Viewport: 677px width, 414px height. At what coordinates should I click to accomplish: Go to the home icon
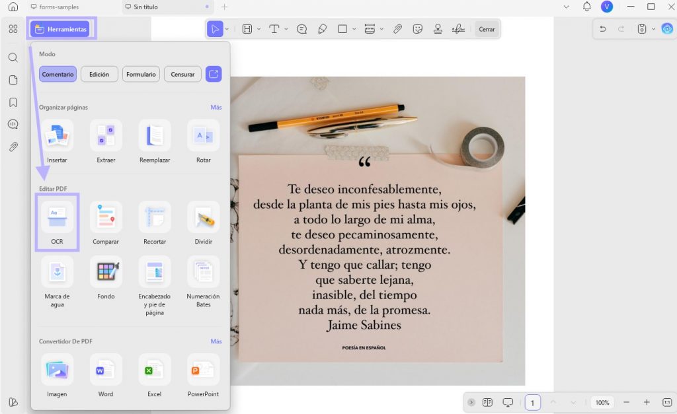coord(13,7)
